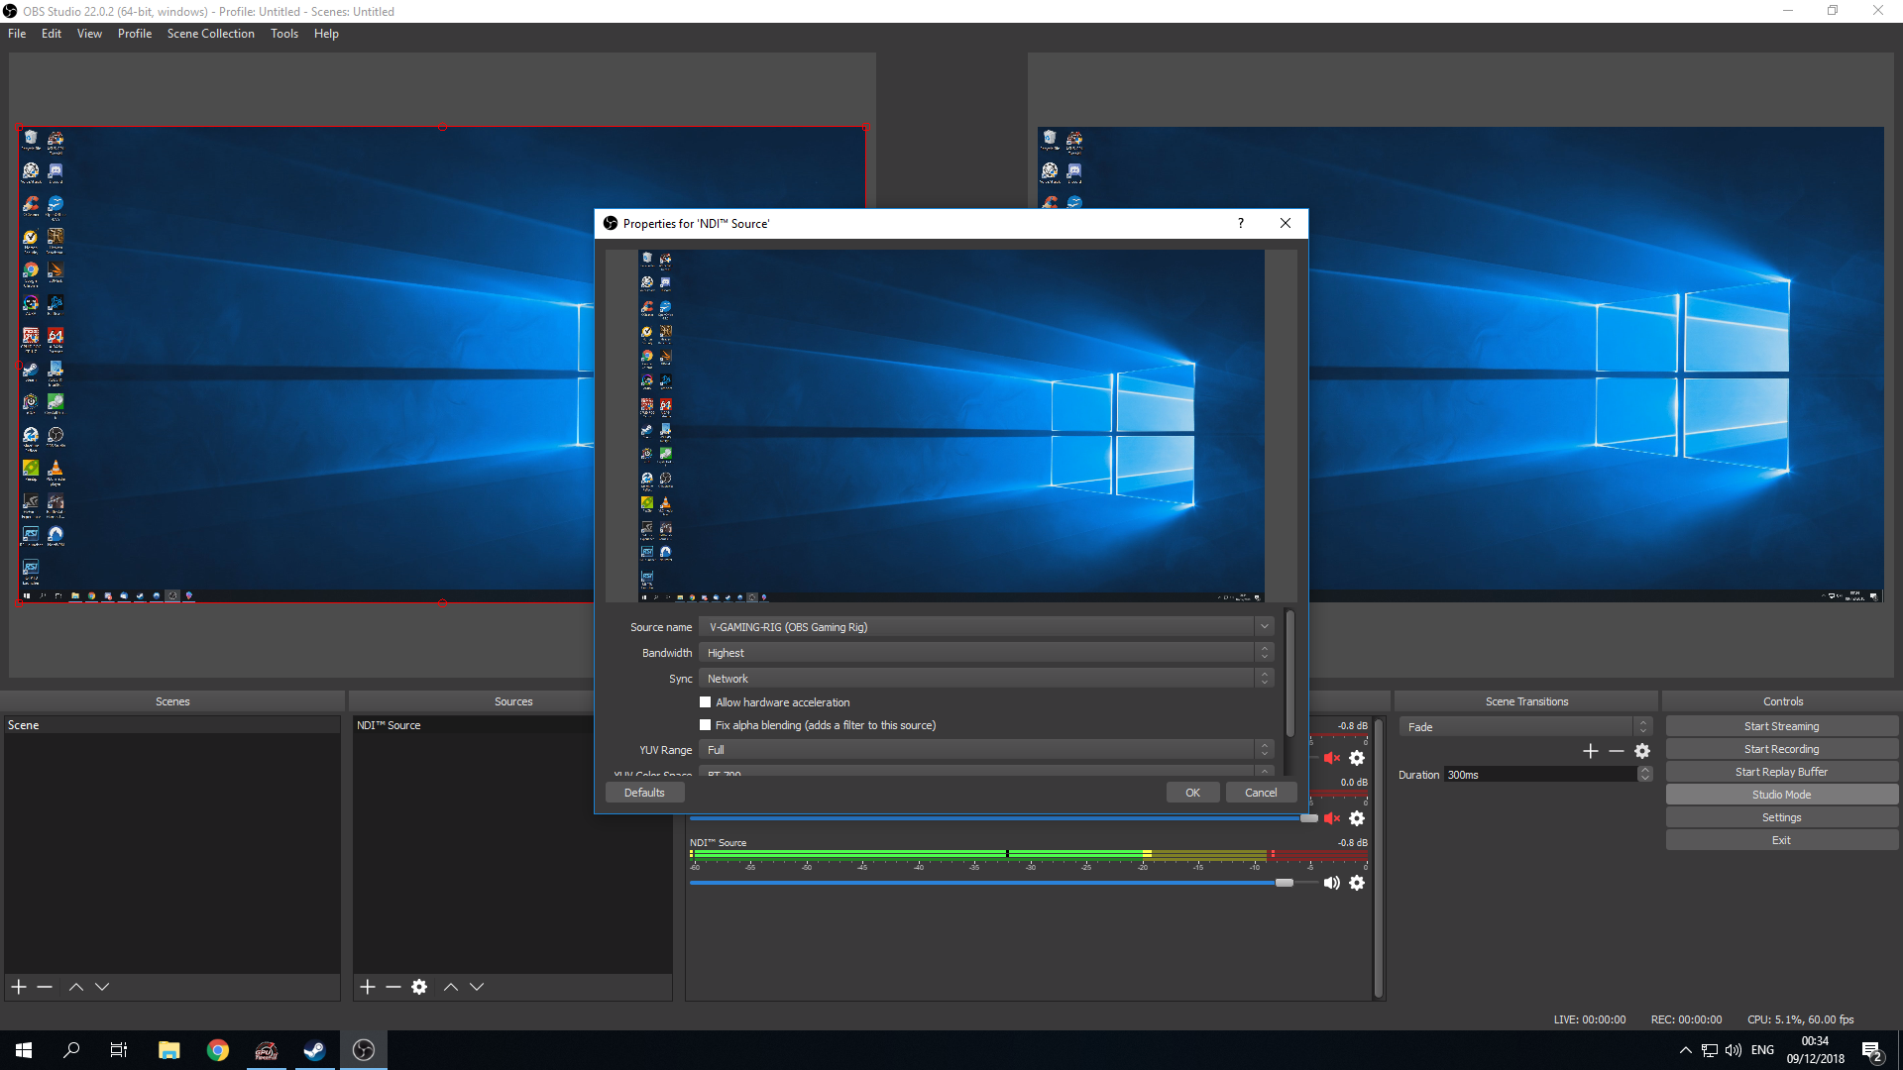Expand the YUV Range dropdown showing Full
The height and width of the screenshot is (1070, 1903).
tap(1263, 749)
